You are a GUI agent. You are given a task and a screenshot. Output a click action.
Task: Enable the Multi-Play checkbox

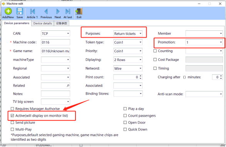(12, 129)
